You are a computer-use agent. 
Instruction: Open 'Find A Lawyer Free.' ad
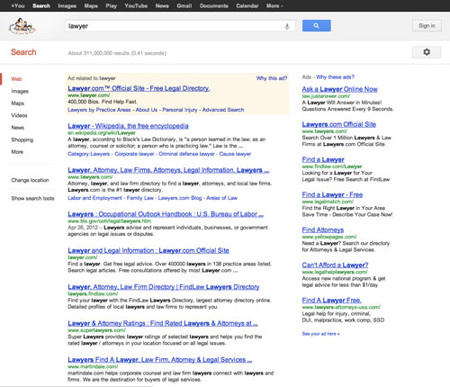pos(331,301)
